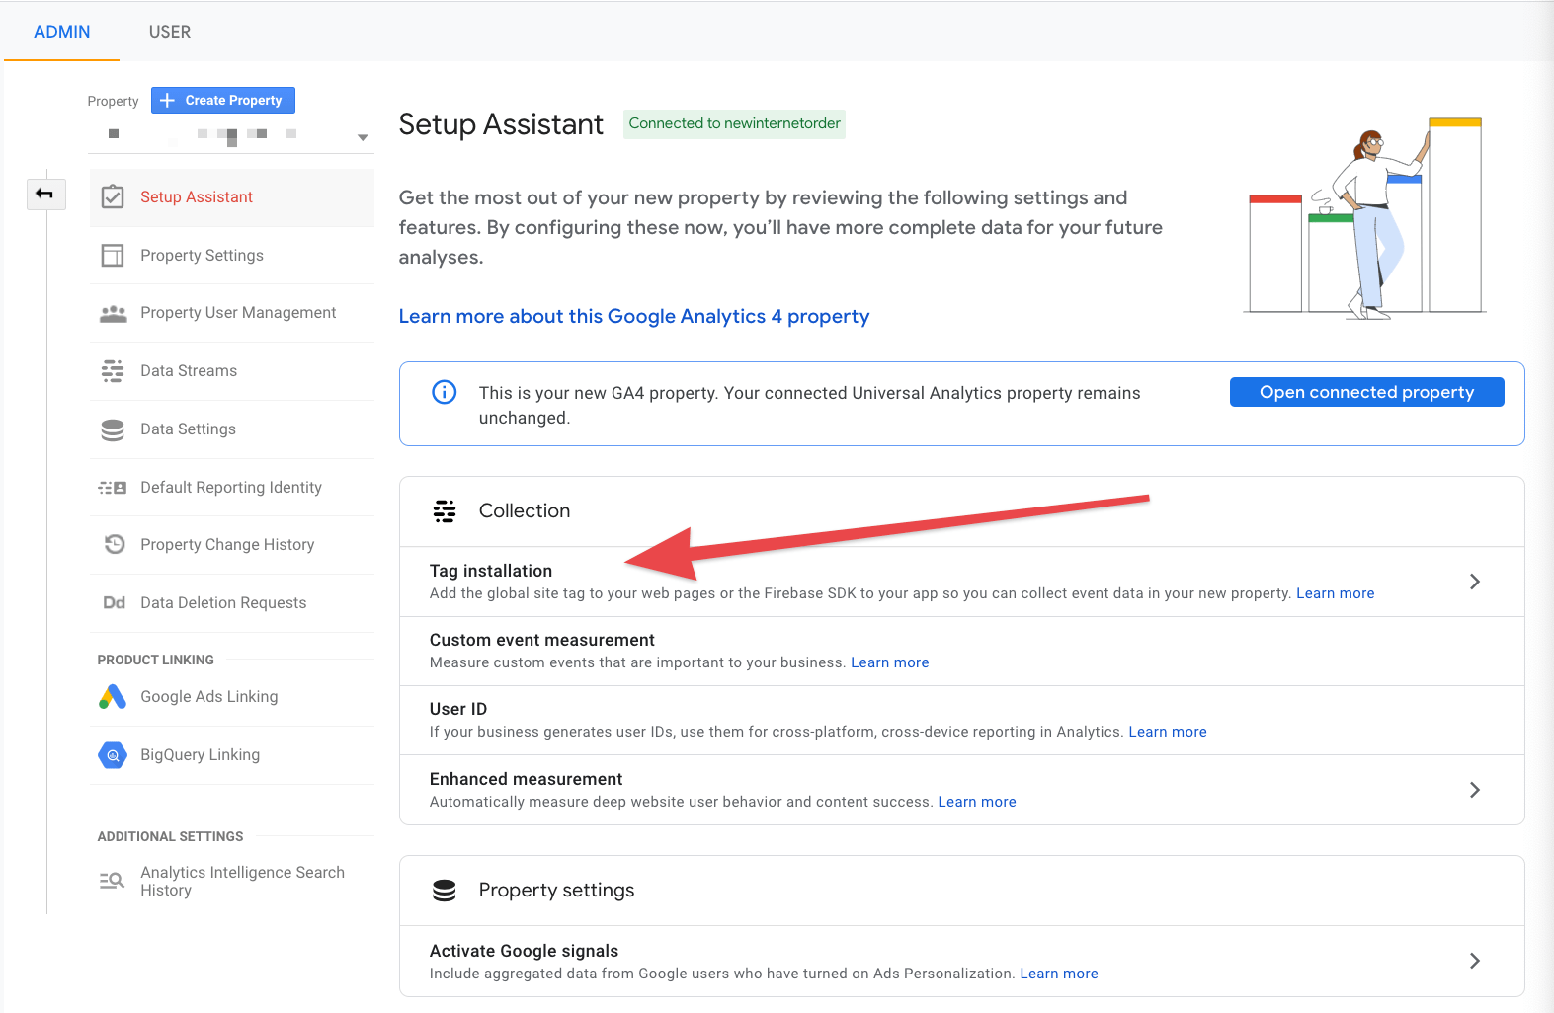Click the woman with charts illustration
The height and width of the screenshot is (1013, 1554).
coord(1365,218)
